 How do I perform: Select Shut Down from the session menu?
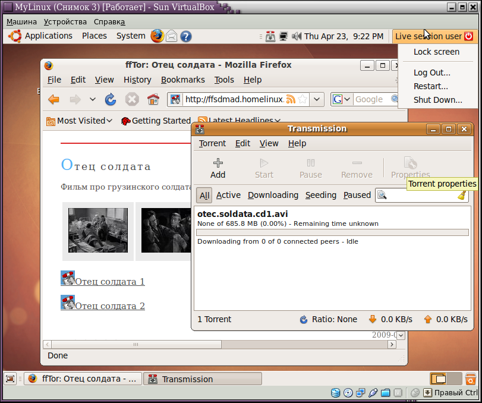pos(437,99)
